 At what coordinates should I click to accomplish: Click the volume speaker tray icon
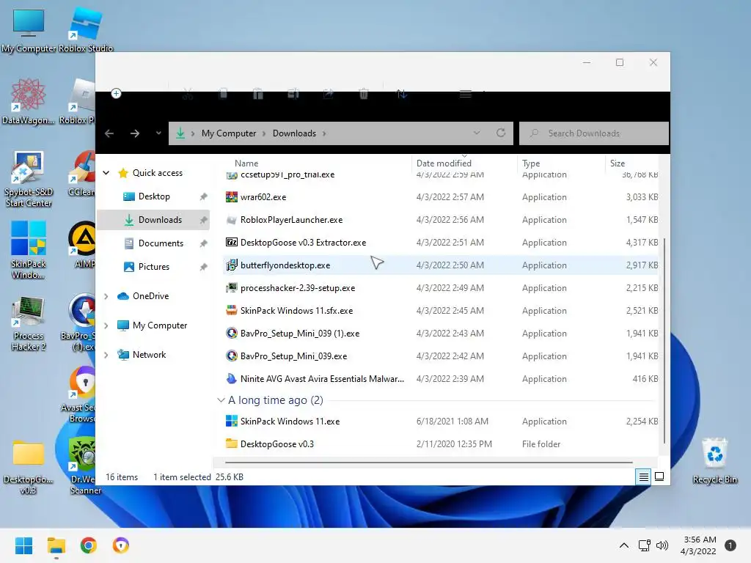tap(662, 545)
